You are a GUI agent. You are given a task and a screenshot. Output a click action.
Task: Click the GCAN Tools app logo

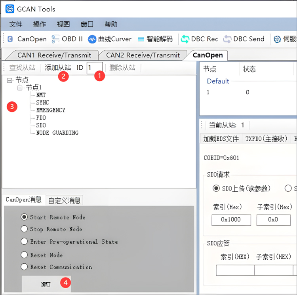point(10,9)
